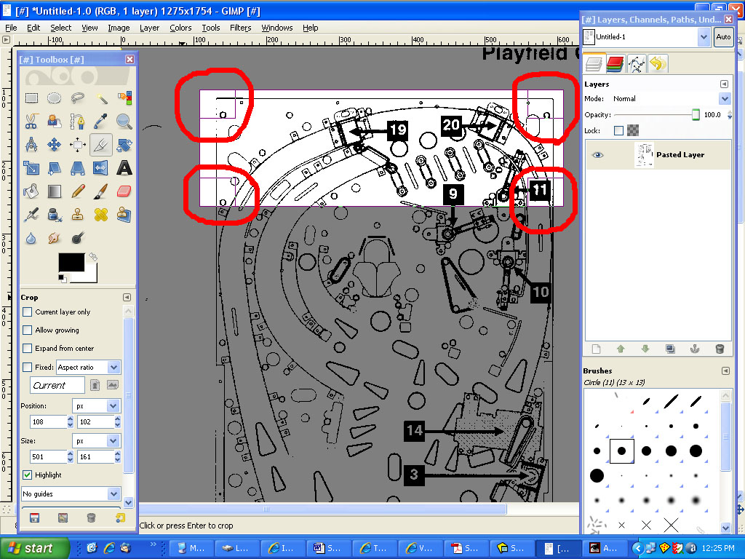Open the Filters menu
Viewport: 745px width, 559px height.
240,28
